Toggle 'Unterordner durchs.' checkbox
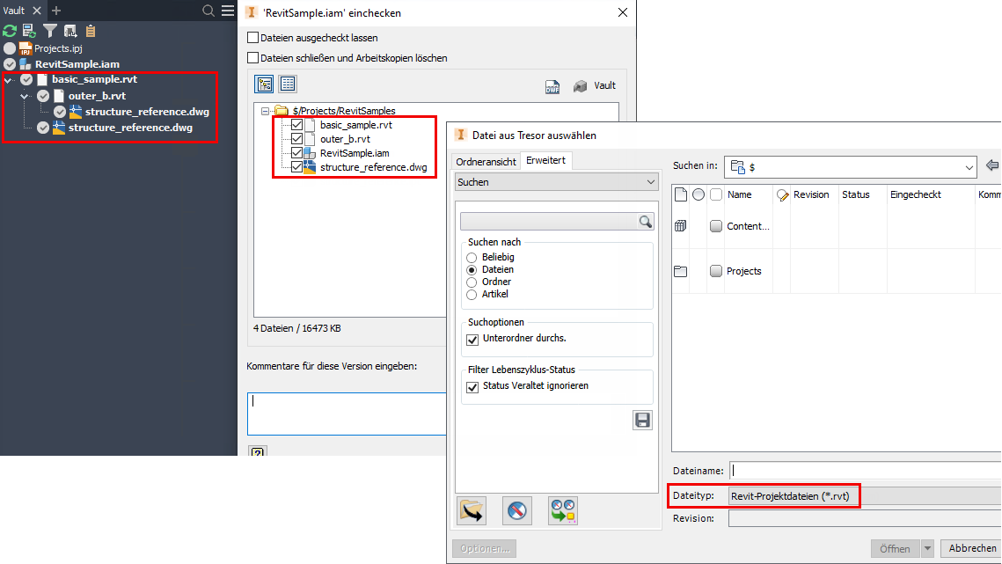This screenshot has height=564, width=1002. (472, 339)
